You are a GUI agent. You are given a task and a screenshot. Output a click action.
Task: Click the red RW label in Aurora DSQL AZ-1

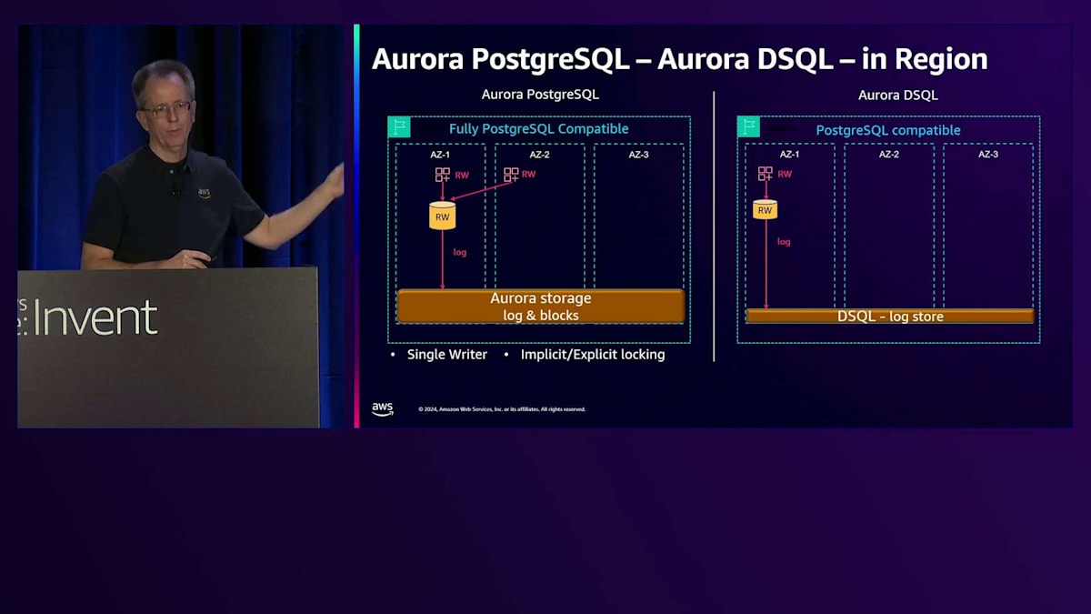(x=785, y=174)
